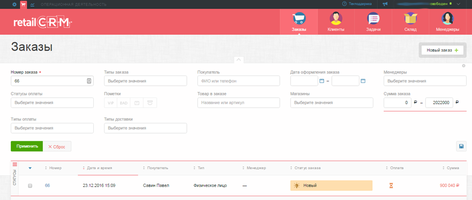Apply filters with Применить button
This screenshot has height=200, width=472.
pos(27,146)
